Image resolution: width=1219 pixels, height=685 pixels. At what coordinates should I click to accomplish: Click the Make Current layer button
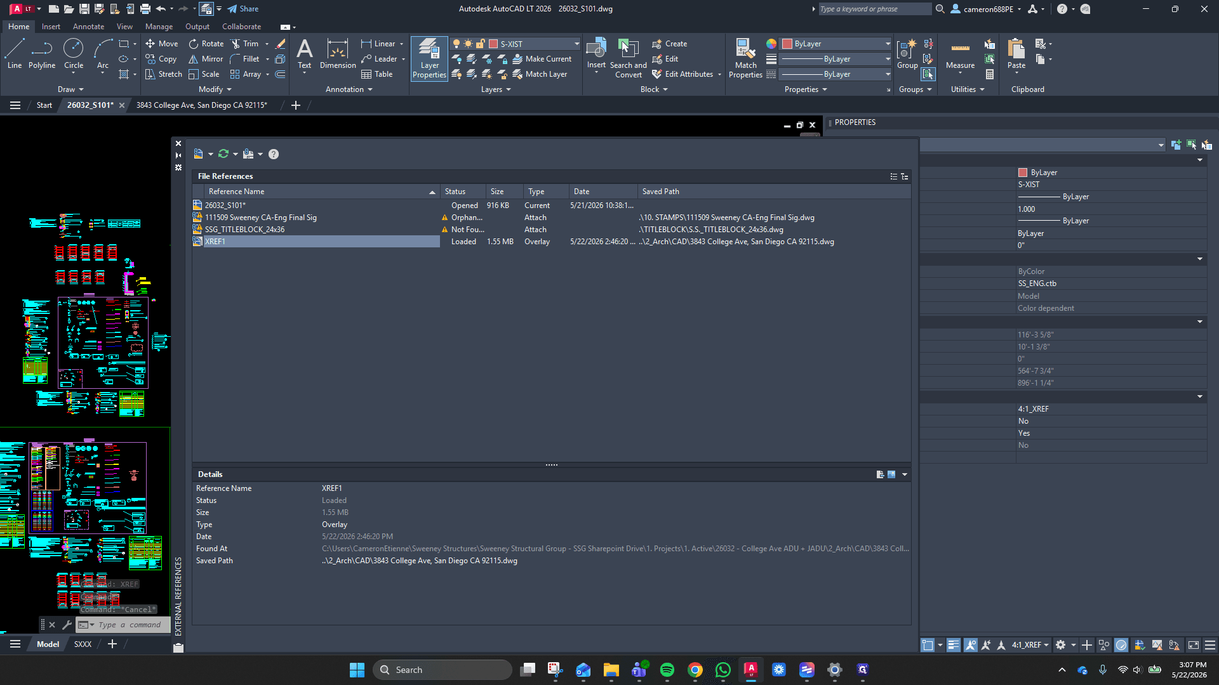[542, 59]
